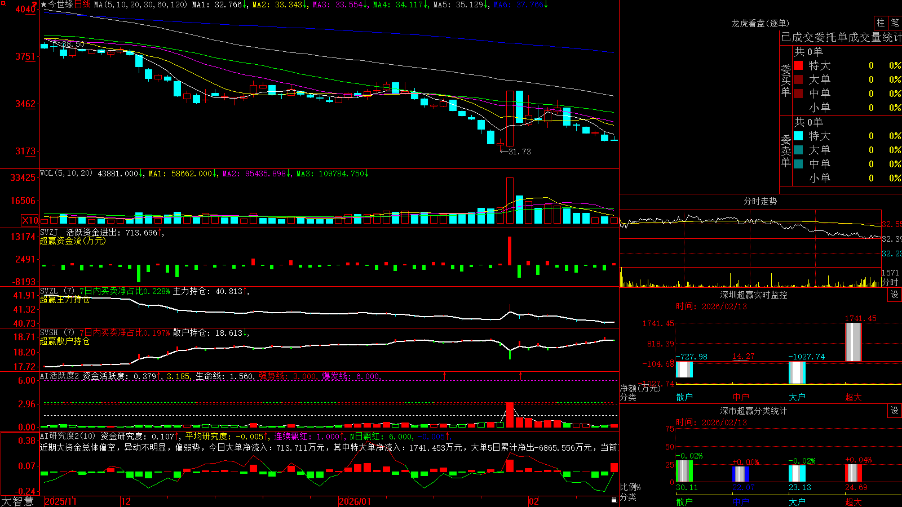
Task: Click the 大智慧 logo in the bottom corner
Action: click(x=17, y=501)
